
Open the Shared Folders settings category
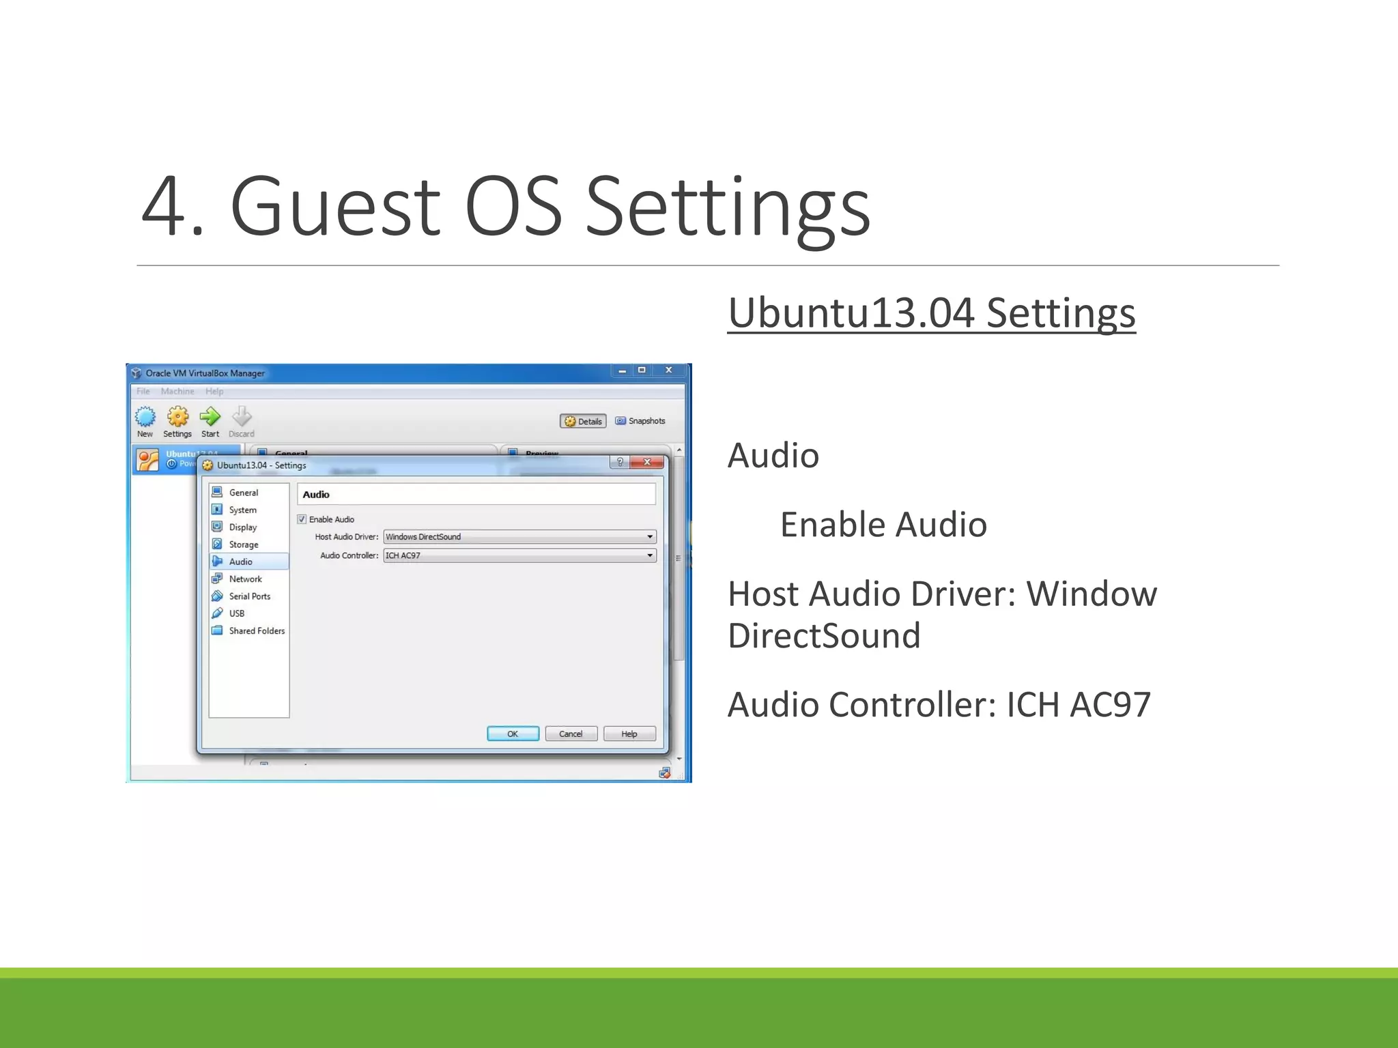[248, 631]
